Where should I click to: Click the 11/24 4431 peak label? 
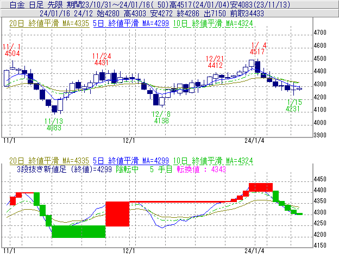pyautogui.click(x=102, y=59)
